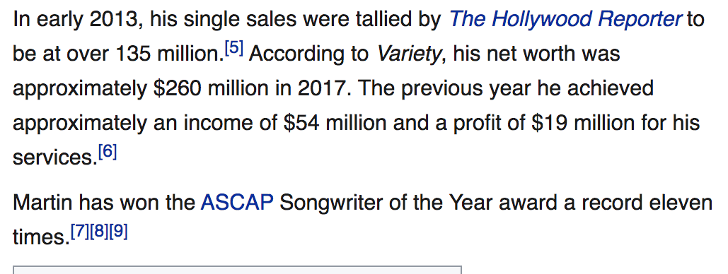This screenshot has height=274, width=728.
Task: Open footnote reference [9]
Action: [x=118, y=232]
